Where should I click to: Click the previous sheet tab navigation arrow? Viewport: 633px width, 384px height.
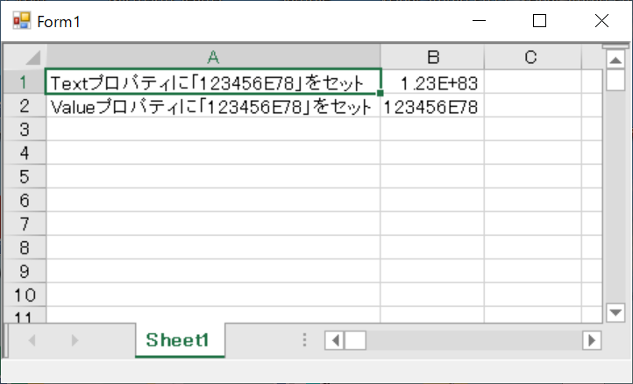tap(32, 340)
